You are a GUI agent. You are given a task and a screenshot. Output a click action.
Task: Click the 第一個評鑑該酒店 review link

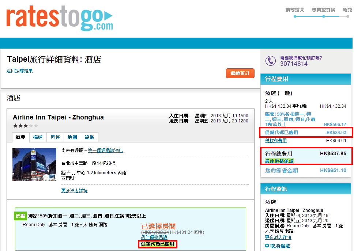(105, 151)
